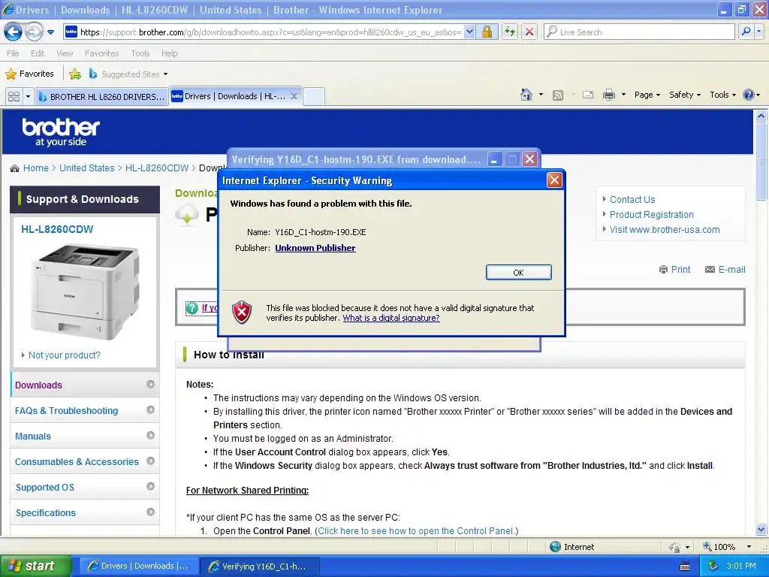The image size is (769, 577).
Task: Click the browser Back arrow button
Action: [x=13, y=32]
